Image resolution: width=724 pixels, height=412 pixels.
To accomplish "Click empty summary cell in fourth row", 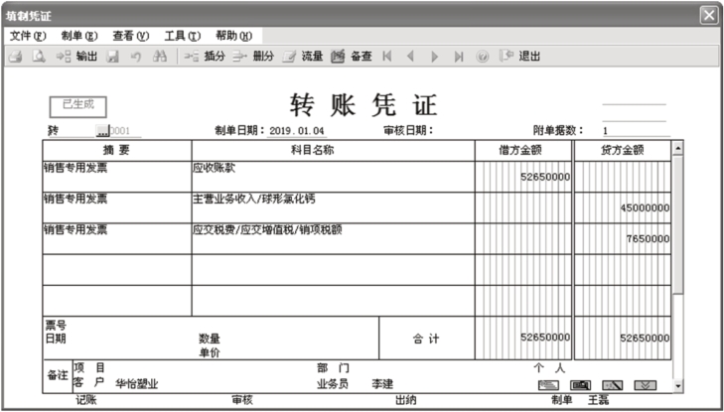I will pos(117,269).
